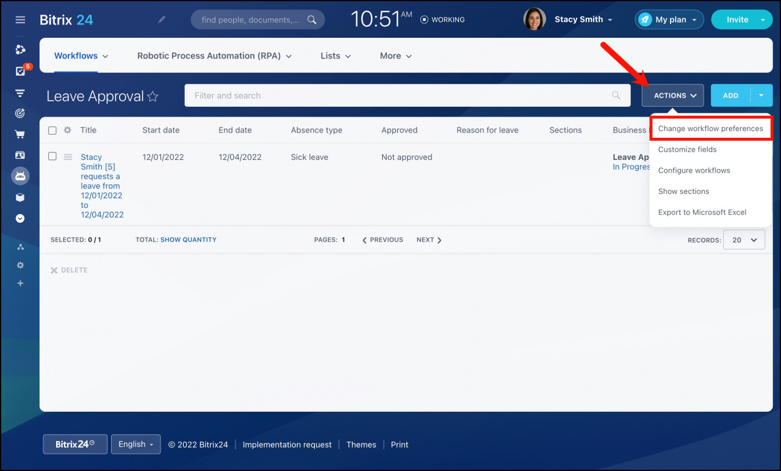Open Themes footer link
Screen dimensions: 781x471
pos(361,445)
